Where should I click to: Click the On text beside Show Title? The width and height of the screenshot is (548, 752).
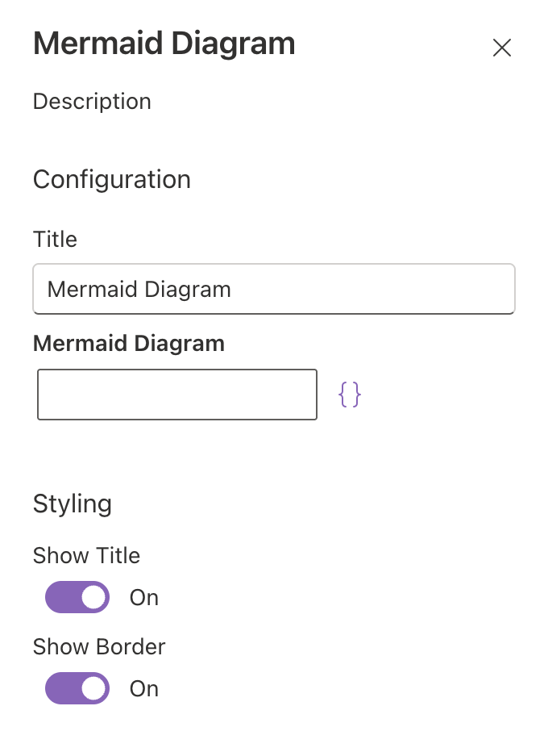point(144,598)
